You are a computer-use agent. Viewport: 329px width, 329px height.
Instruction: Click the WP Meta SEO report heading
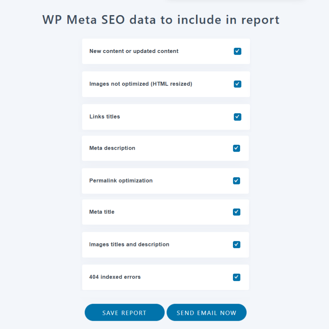[x=161, y=20]
